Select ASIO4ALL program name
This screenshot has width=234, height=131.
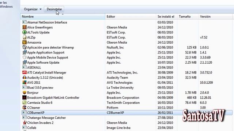click(x=34, y=68)
